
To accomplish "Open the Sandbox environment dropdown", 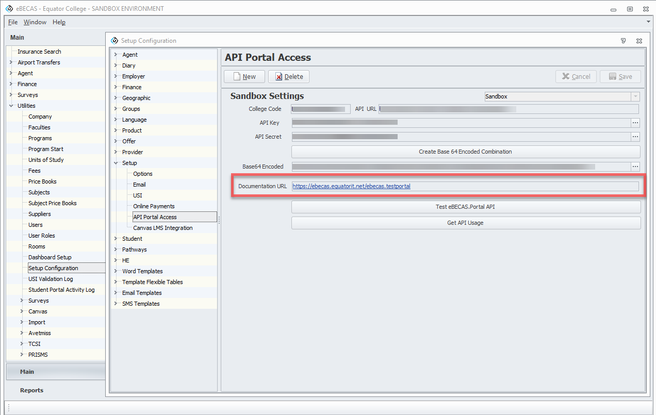I will coord(635,96).
